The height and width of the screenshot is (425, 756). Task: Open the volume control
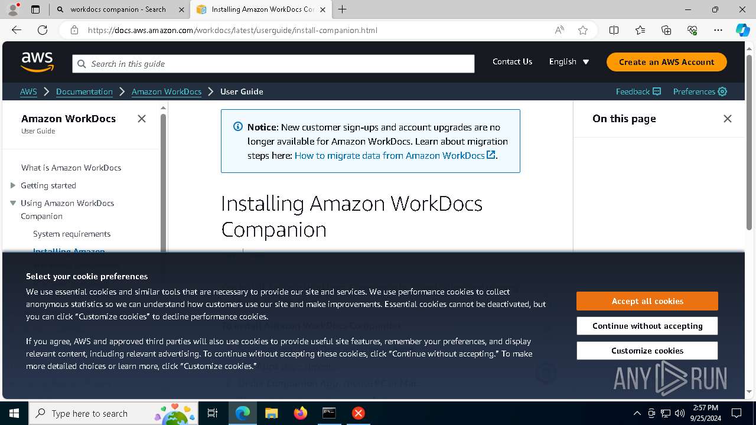click(x=680, y=413)
